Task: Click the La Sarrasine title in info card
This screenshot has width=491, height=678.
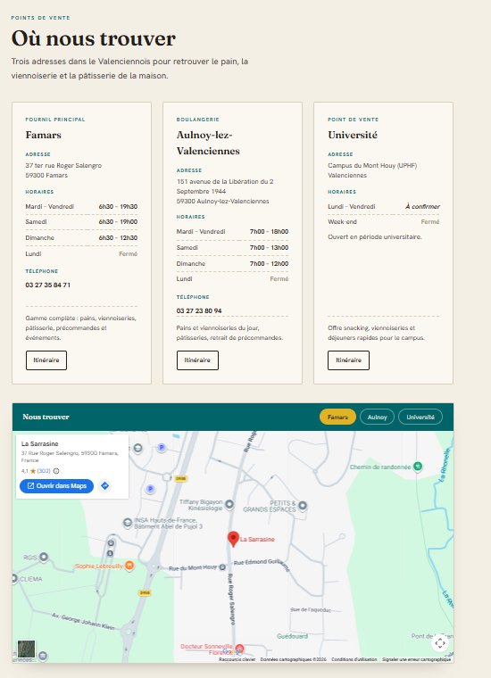Action: [x=40, y=443]
